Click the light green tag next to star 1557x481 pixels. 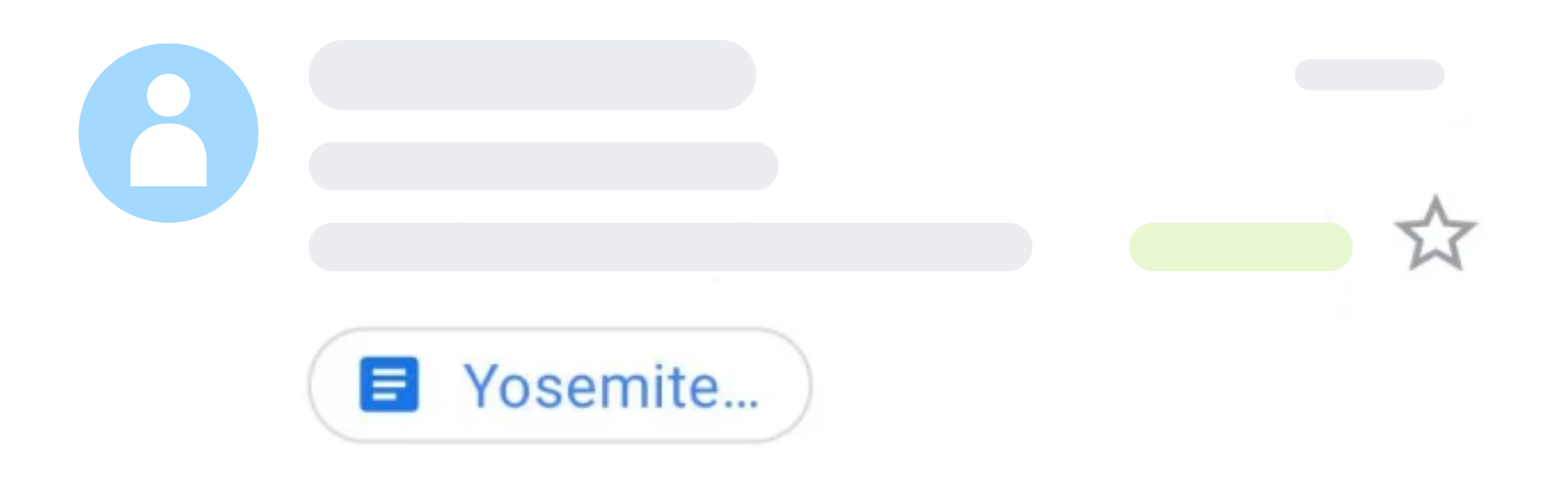[x=1240, y=247]
